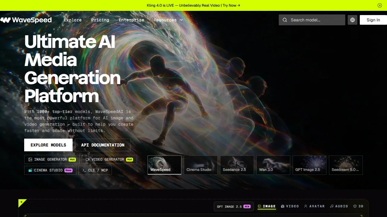387x217 pixels.
Task: Open API Documentation
Action: coord(103,145)
